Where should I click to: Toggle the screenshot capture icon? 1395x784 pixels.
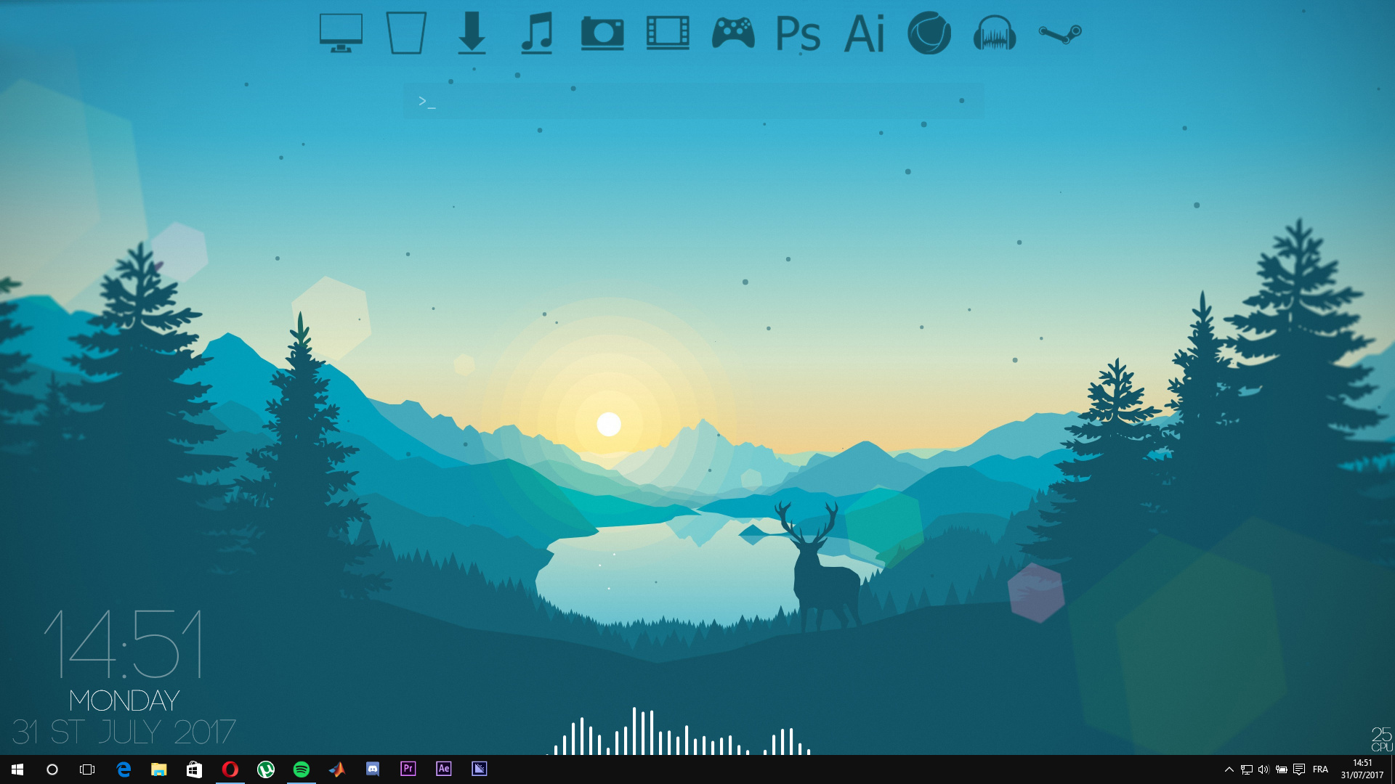(x=602, y=32)
